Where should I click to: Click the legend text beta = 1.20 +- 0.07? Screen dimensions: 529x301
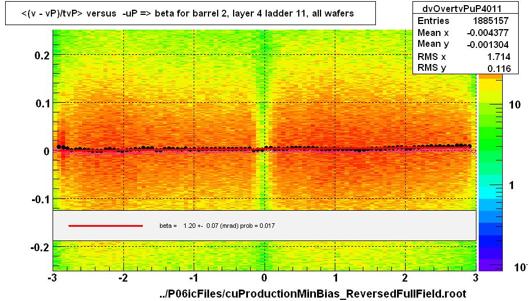tap(217, 226)
